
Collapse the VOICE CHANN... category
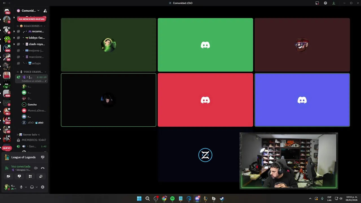pyautogui.click(x=31, y=72)
